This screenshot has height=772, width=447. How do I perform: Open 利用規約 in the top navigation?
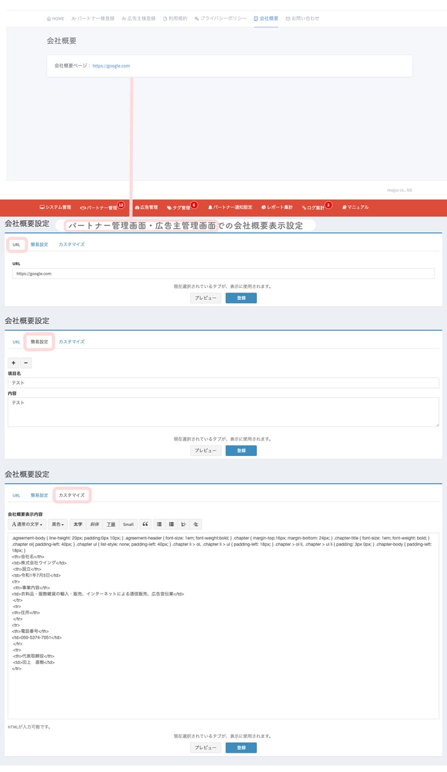[175, 18]
